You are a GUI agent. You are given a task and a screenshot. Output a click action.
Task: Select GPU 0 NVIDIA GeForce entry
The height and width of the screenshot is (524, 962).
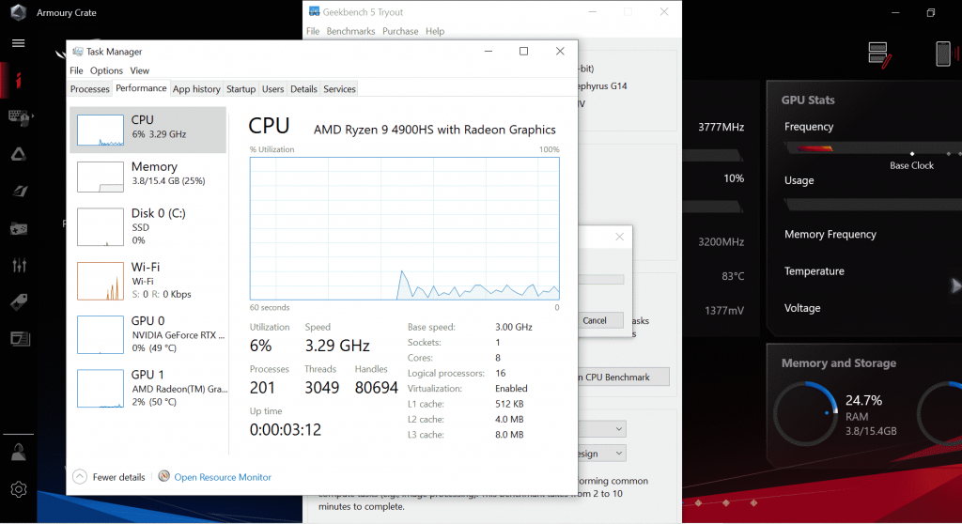tap(147, 334)
